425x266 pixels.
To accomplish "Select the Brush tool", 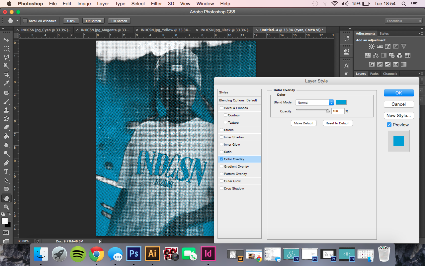I will (6, 101).
